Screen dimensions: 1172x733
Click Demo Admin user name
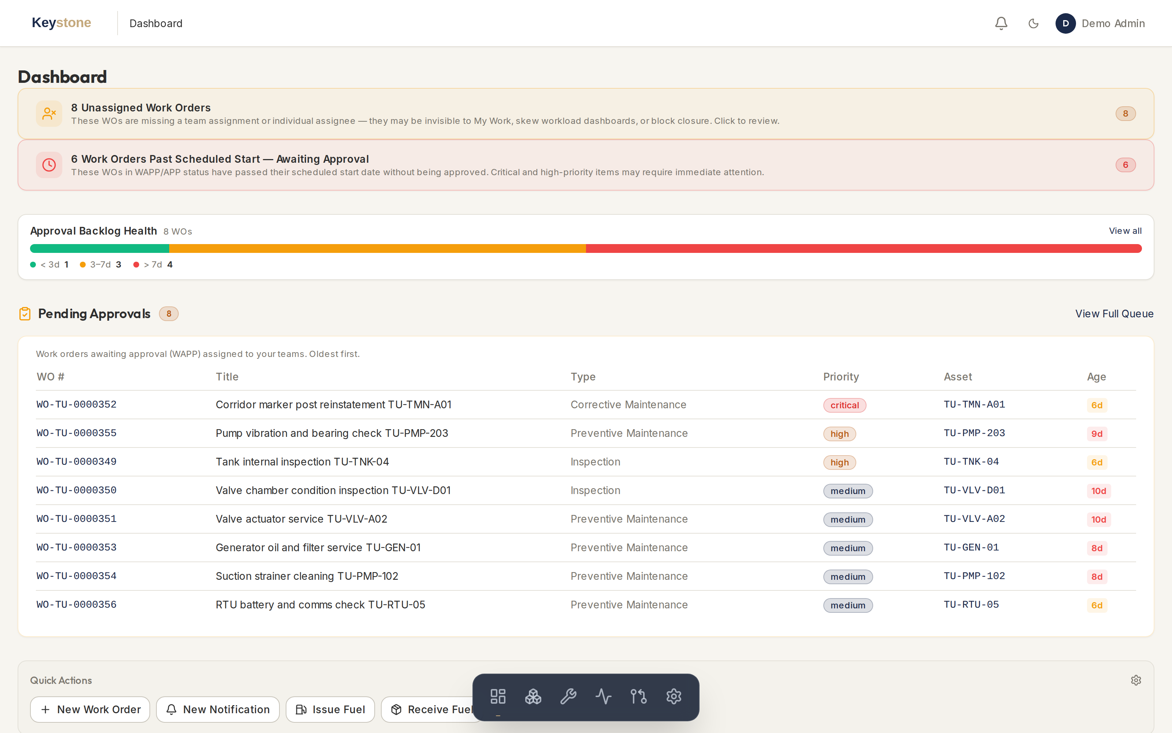tap(1113, 23)
